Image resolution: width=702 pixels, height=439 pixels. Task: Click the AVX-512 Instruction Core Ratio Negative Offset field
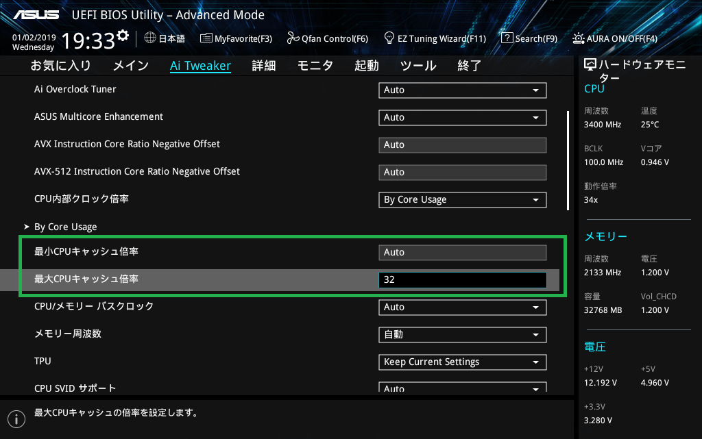tap(463, 173)
